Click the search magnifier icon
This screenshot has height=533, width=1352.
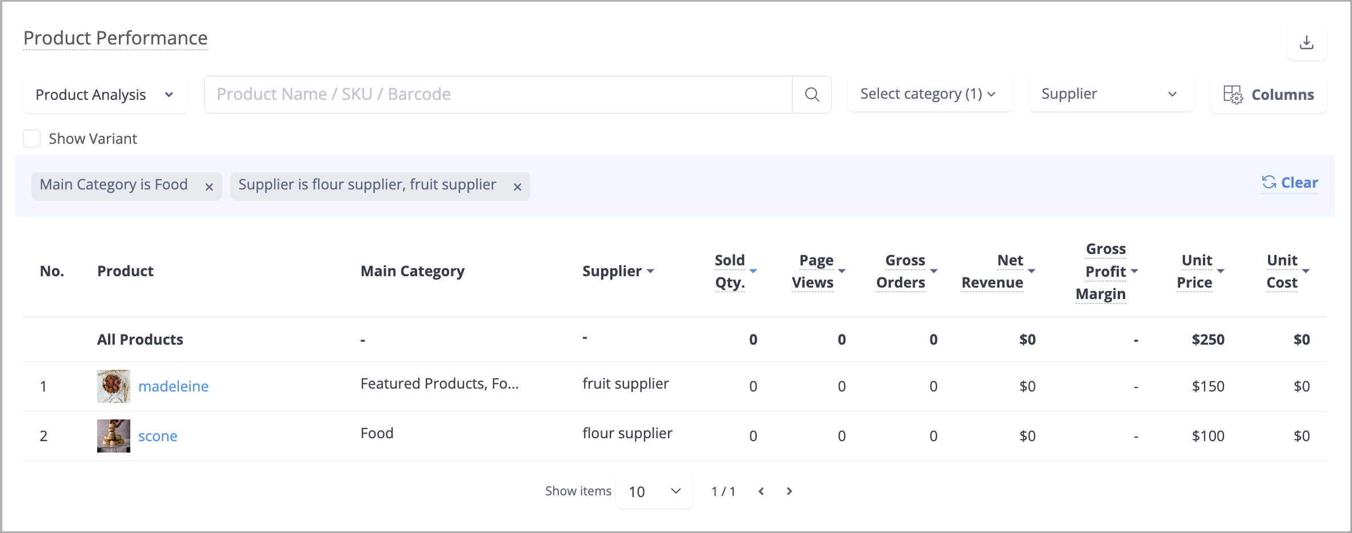[x=811, y=95]
